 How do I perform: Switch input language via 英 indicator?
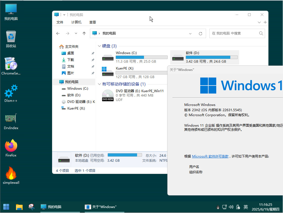(x=246, y=207)
